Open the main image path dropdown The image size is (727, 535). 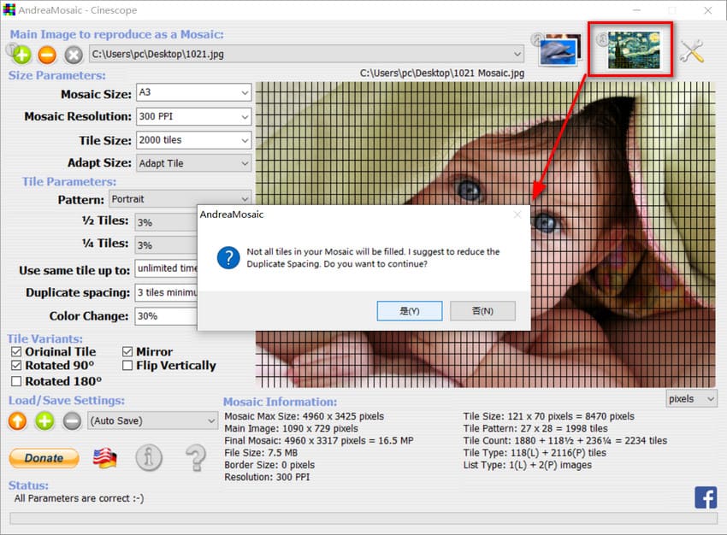click(x=306, y=54)
